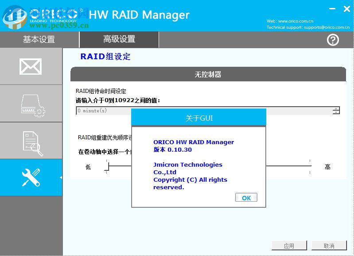Click the supports@orico.com.cn support email
The height and width of the screenshot is (256, 354).
pos(327,27)
